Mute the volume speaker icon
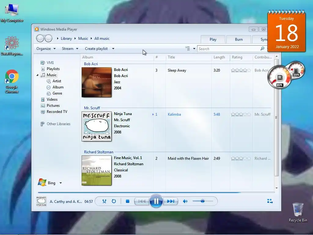This screenshot has width=313, height=235. tap(185, 201)
